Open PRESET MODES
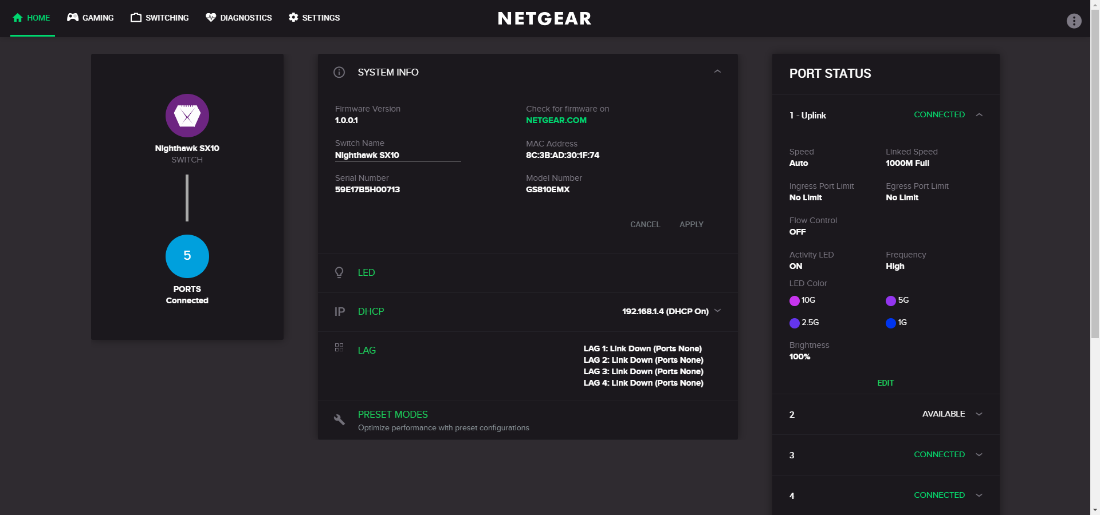Image resolution: width=1100 pixels, height=515 pixels. [392, 414]
